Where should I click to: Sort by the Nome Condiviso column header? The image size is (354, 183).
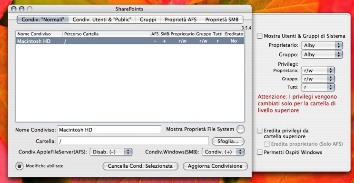click(x=39, y=34)
